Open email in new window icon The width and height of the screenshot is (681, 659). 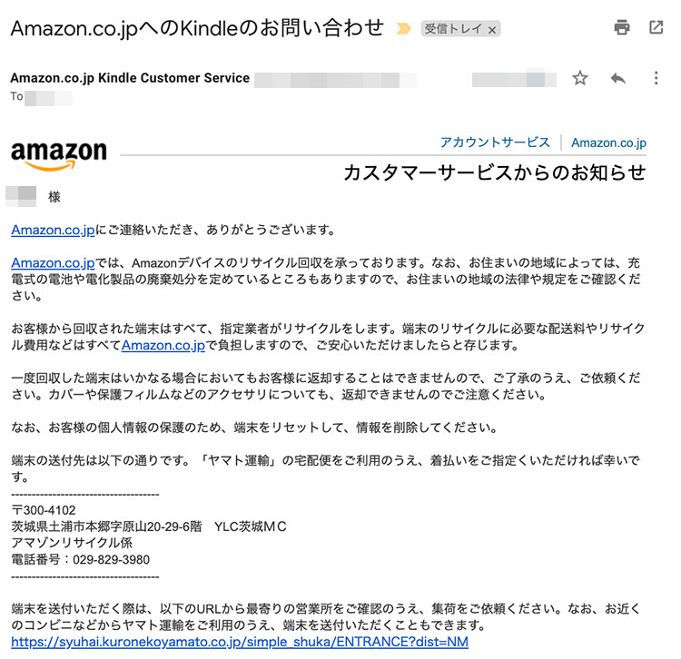coord(656,27)
